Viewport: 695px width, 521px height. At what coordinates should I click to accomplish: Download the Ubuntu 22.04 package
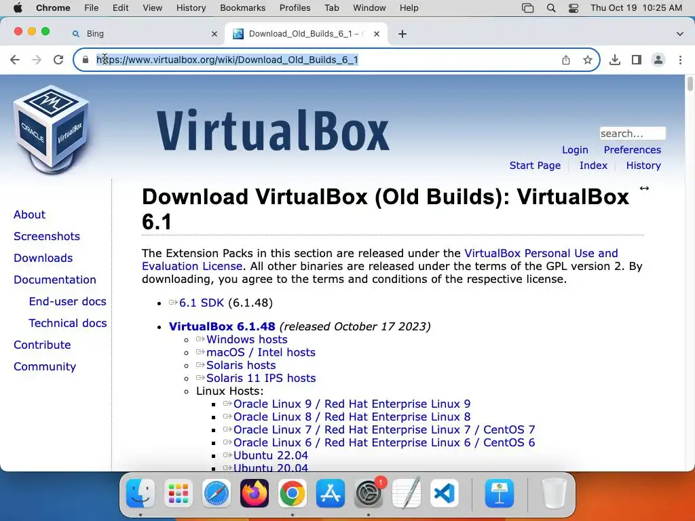[x=270, y=455]
